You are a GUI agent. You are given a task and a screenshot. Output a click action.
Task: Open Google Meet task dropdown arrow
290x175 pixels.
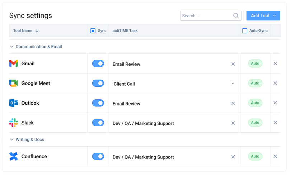coord(233,83)
